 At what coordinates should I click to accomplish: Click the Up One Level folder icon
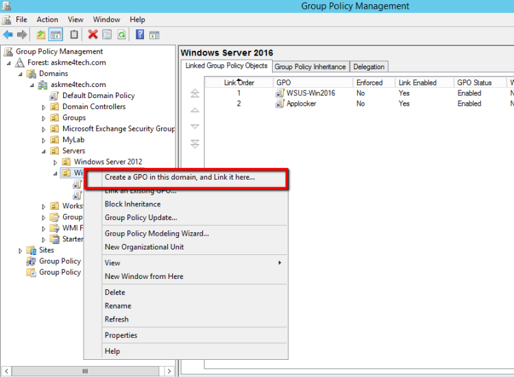[x=41, y=34]
